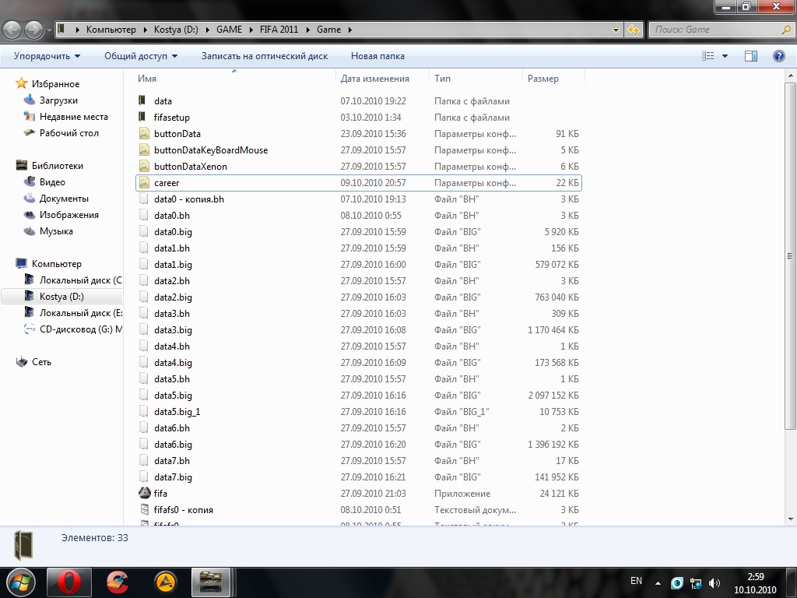This screenshot has height=598, width=797.
Task: Click the search magnifier icon
Action: click(786, 30)
